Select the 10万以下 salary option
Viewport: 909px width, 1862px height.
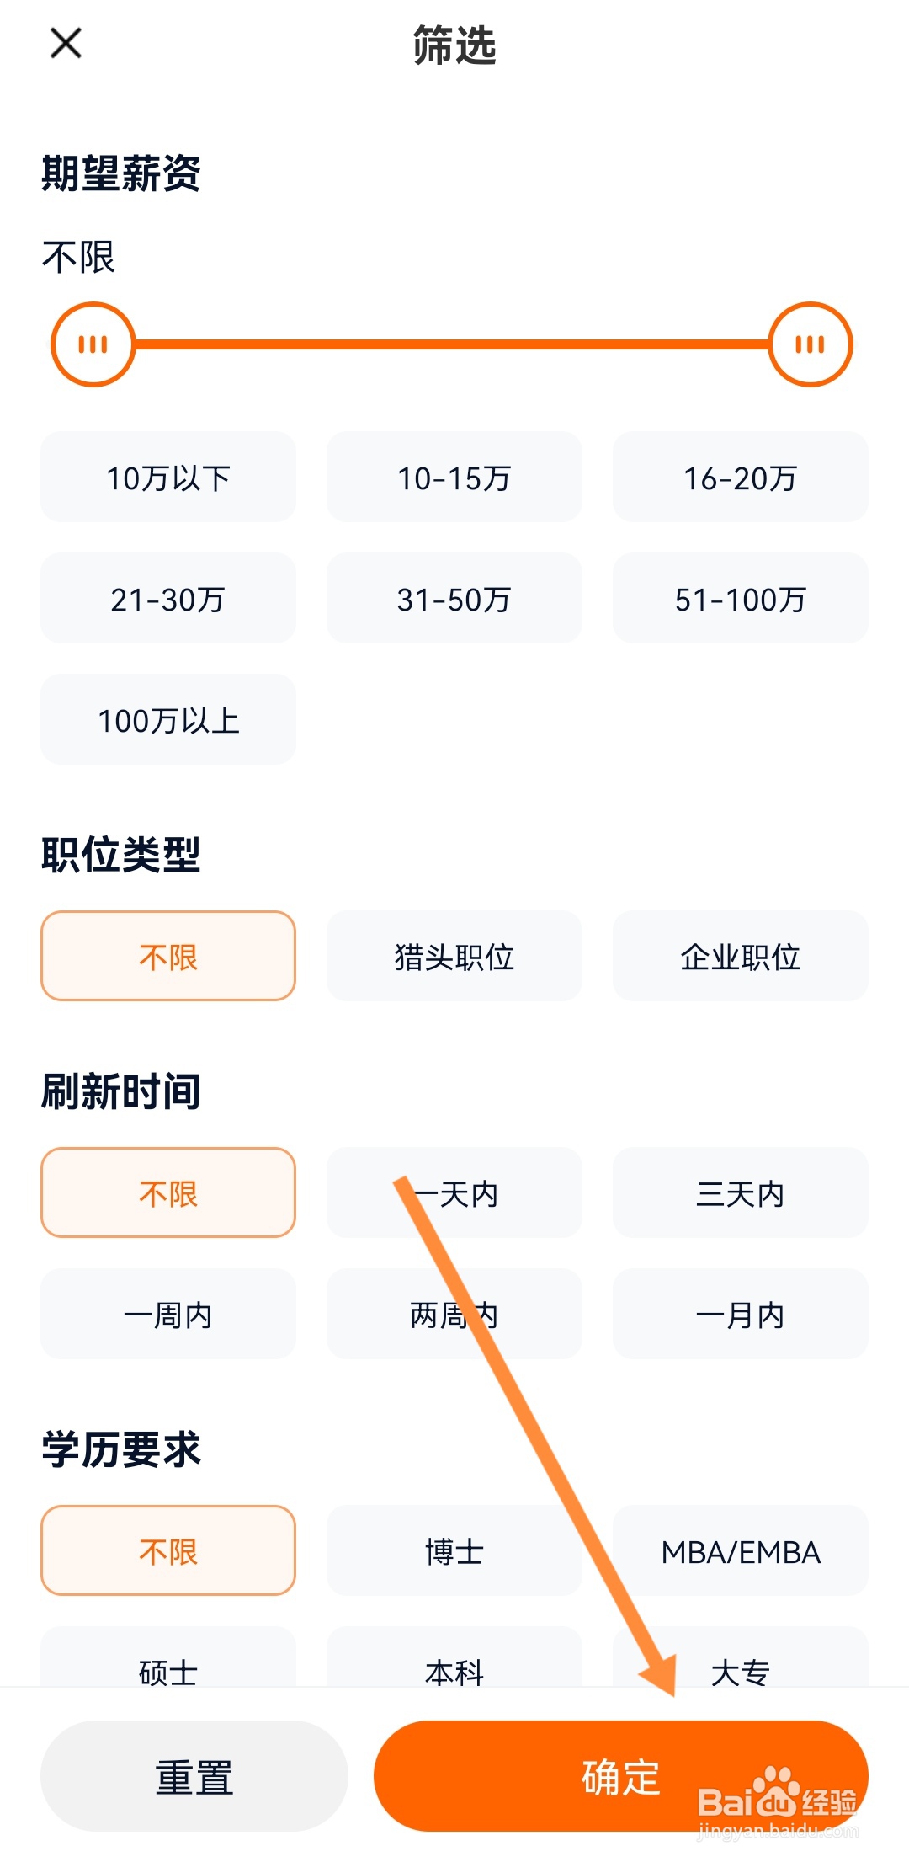coord(168,478)
